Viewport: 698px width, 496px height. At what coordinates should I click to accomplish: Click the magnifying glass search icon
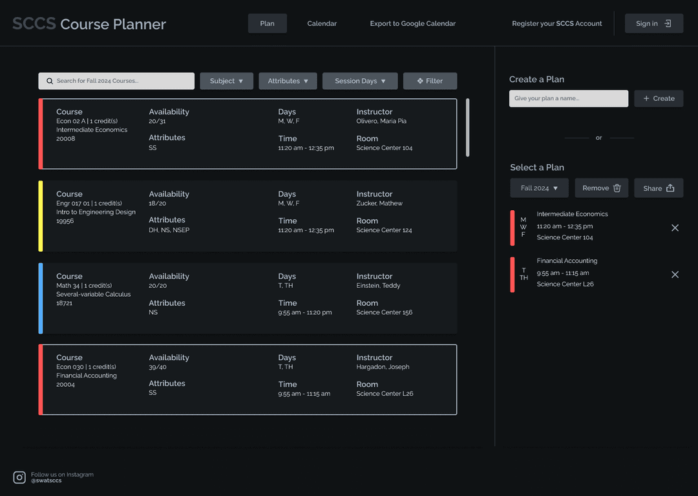(x=50, y=81)
